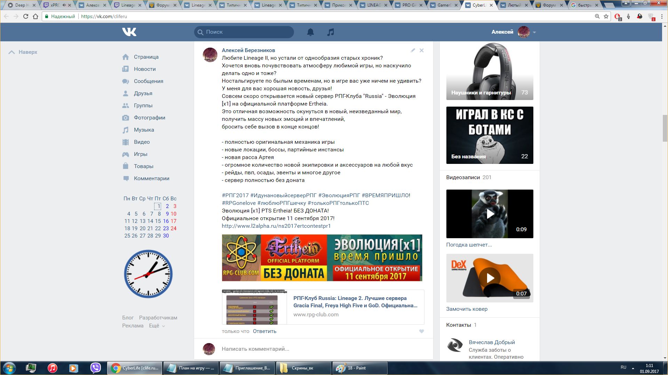Open author name Алексей Березников
Screen dimensions: 668x375
248,50
